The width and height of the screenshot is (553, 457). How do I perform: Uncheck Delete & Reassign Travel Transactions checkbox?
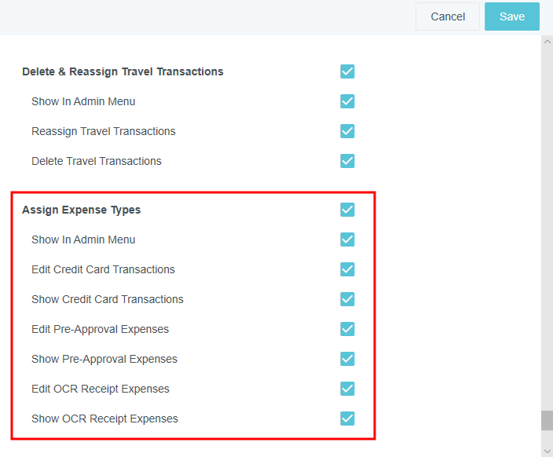(347, 71)
